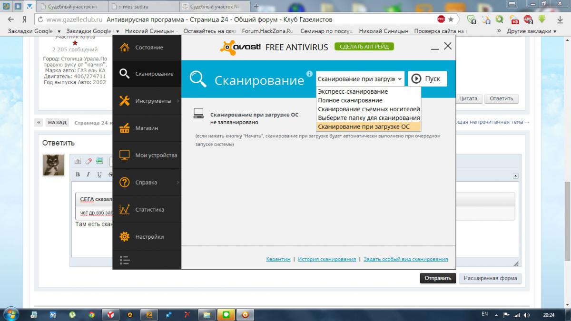Screen dimensions: 571x321
Task: Click the НАЗАД pagination button
Action: (x=57, y=122)
